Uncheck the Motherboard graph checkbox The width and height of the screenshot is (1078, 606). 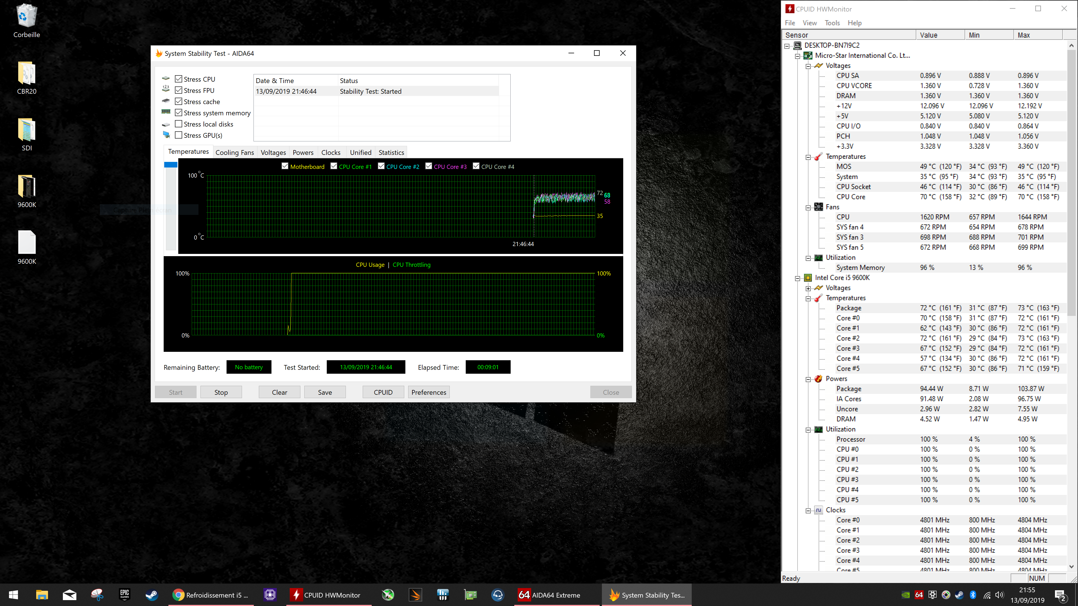click(x=285, y=166)
